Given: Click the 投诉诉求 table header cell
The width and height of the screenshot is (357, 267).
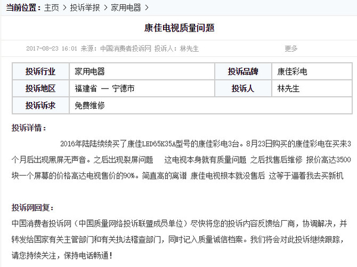Looking at the screenshot, I should (x=40, y=106).
